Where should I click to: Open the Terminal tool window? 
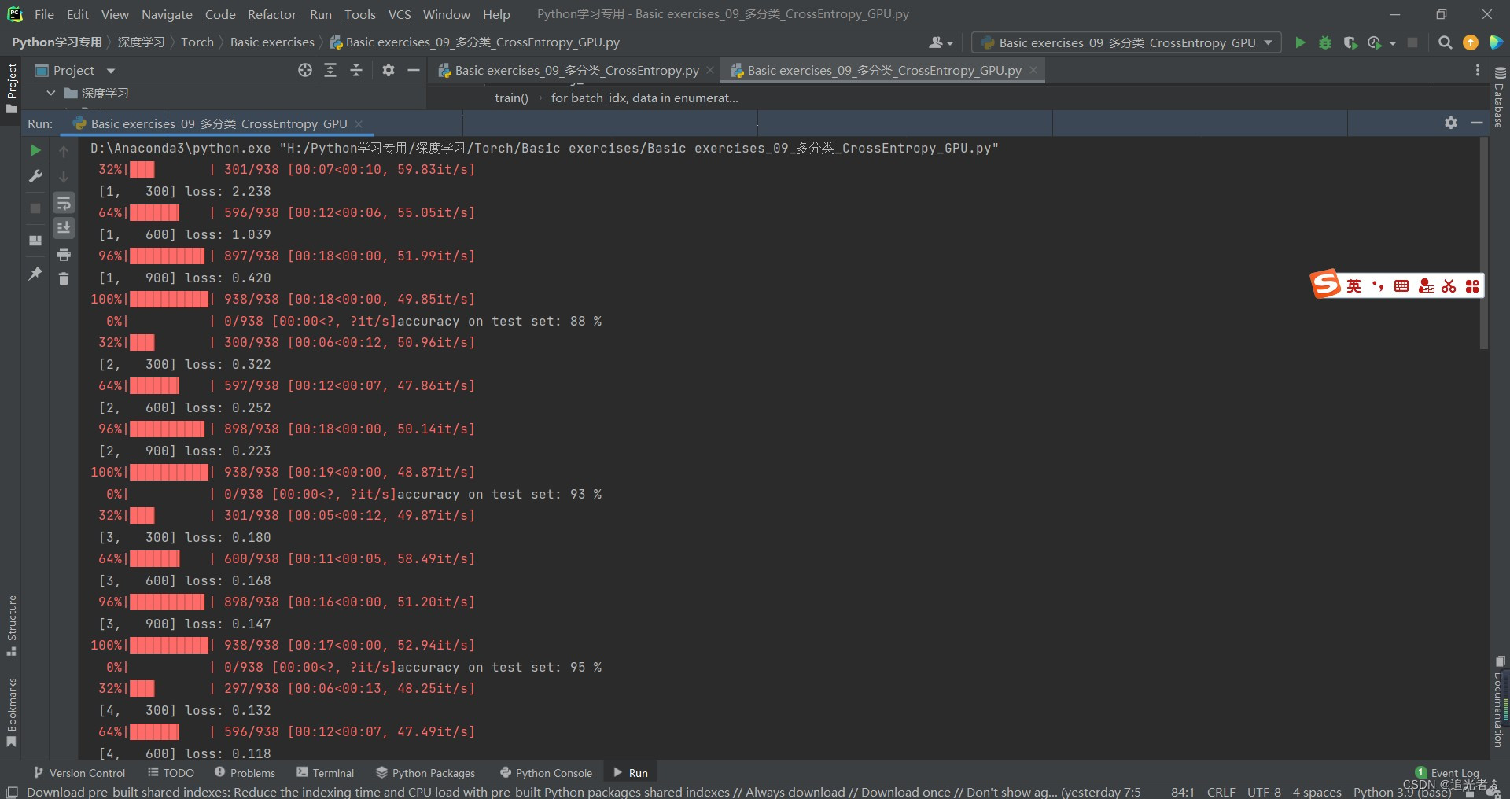click(326, 773)
